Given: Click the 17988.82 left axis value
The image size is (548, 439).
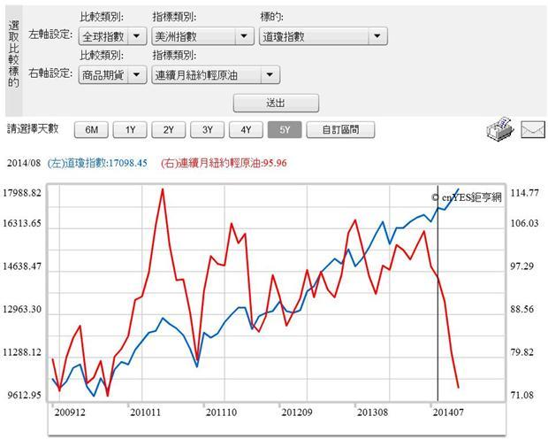Looking at the screenshot, I should (x=22, y=193).
